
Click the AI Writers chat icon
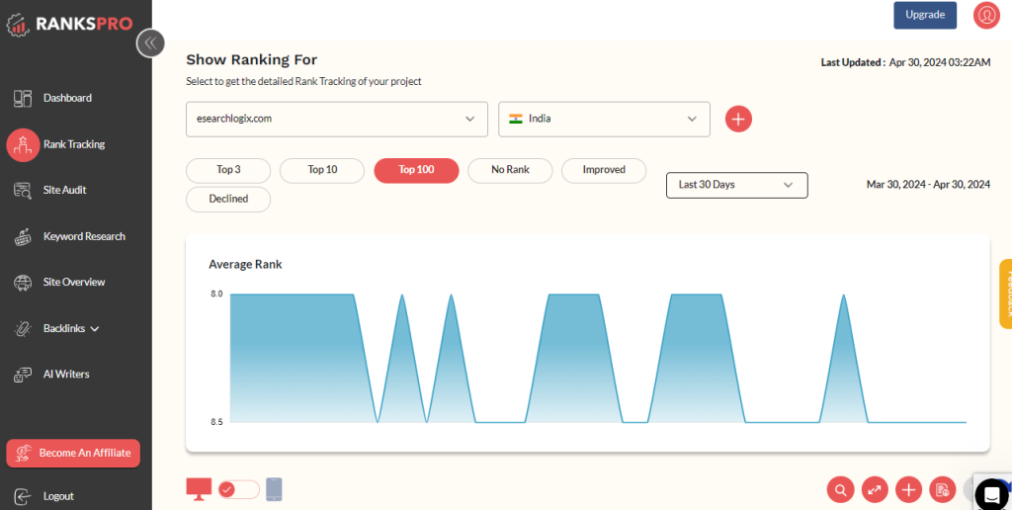click(x=23, y=375)
